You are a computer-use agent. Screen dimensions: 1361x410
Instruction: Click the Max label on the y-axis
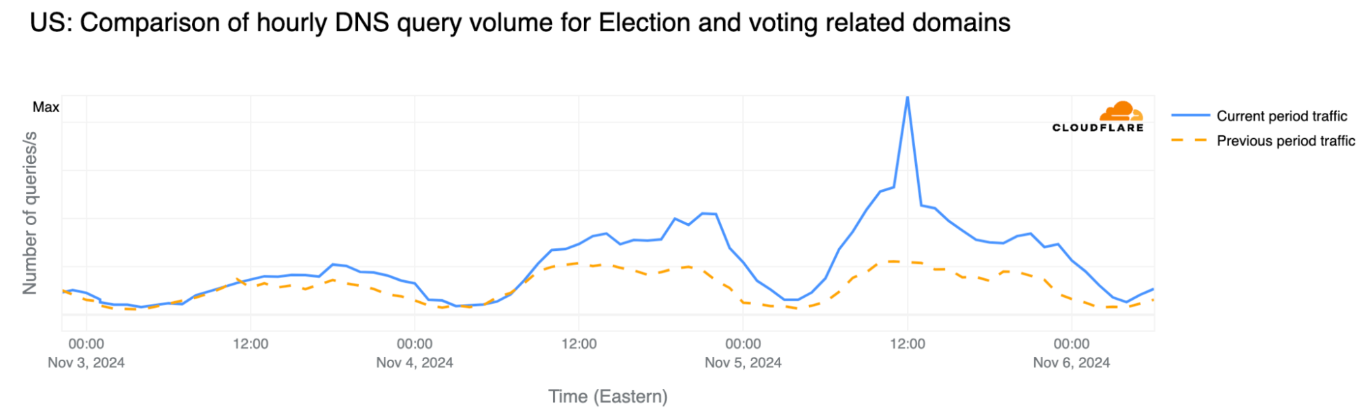pyautogui.click(x=46, y=107)
